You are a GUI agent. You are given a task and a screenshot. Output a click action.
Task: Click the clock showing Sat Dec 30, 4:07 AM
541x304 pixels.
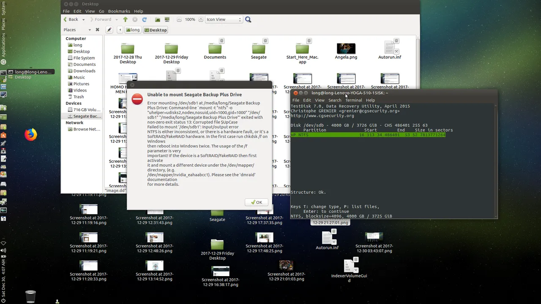[x=3, y=278]
